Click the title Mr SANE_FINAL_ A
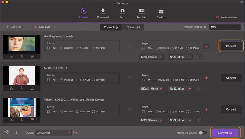Image resolution: width=245 pixels, height=139 pixels. (x=56, y=68)
